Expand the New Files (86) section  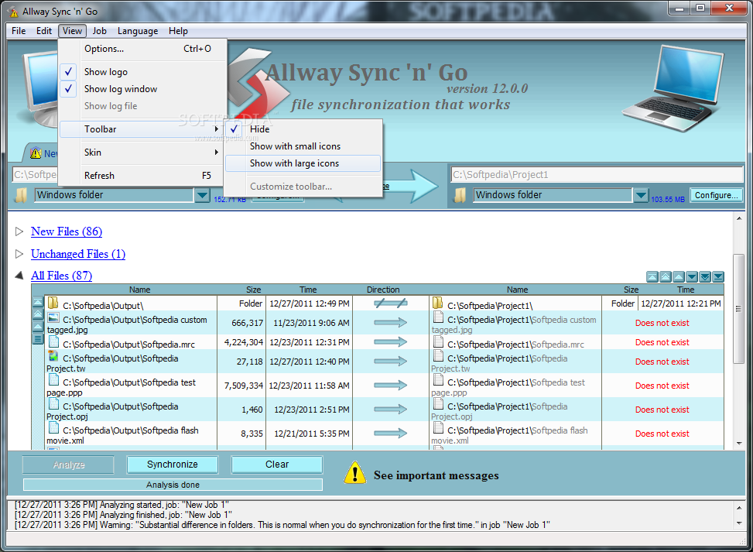[19, 231]
